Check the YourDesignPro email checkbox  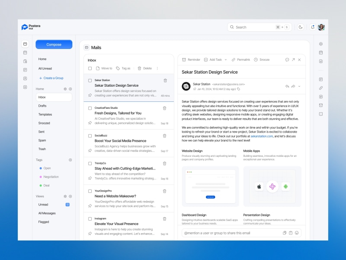tap(90, 191)
